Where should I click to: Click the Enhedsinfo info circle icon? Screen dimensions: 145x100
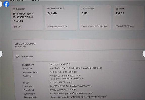pos(17,56)
